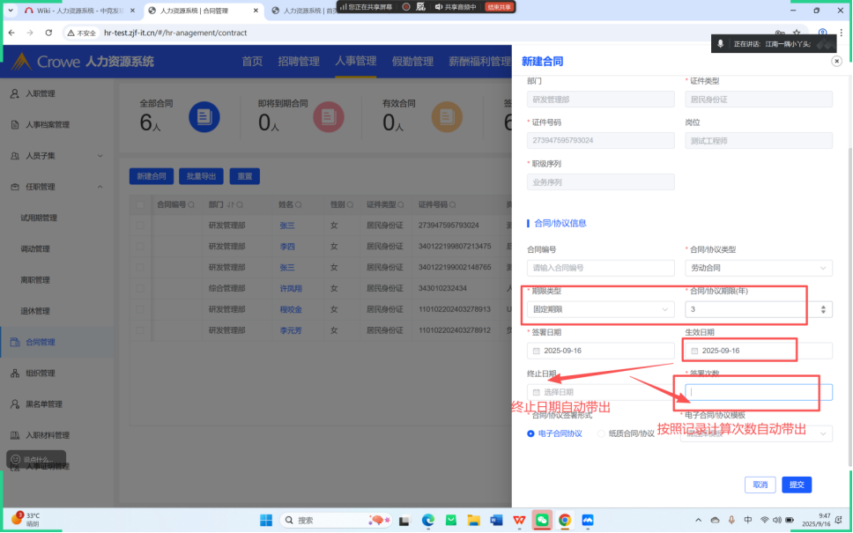The width and height of the screenshot is (853, 533).
Task: Bookmark the page with the star icon
Action: click(x=797, y=33)
